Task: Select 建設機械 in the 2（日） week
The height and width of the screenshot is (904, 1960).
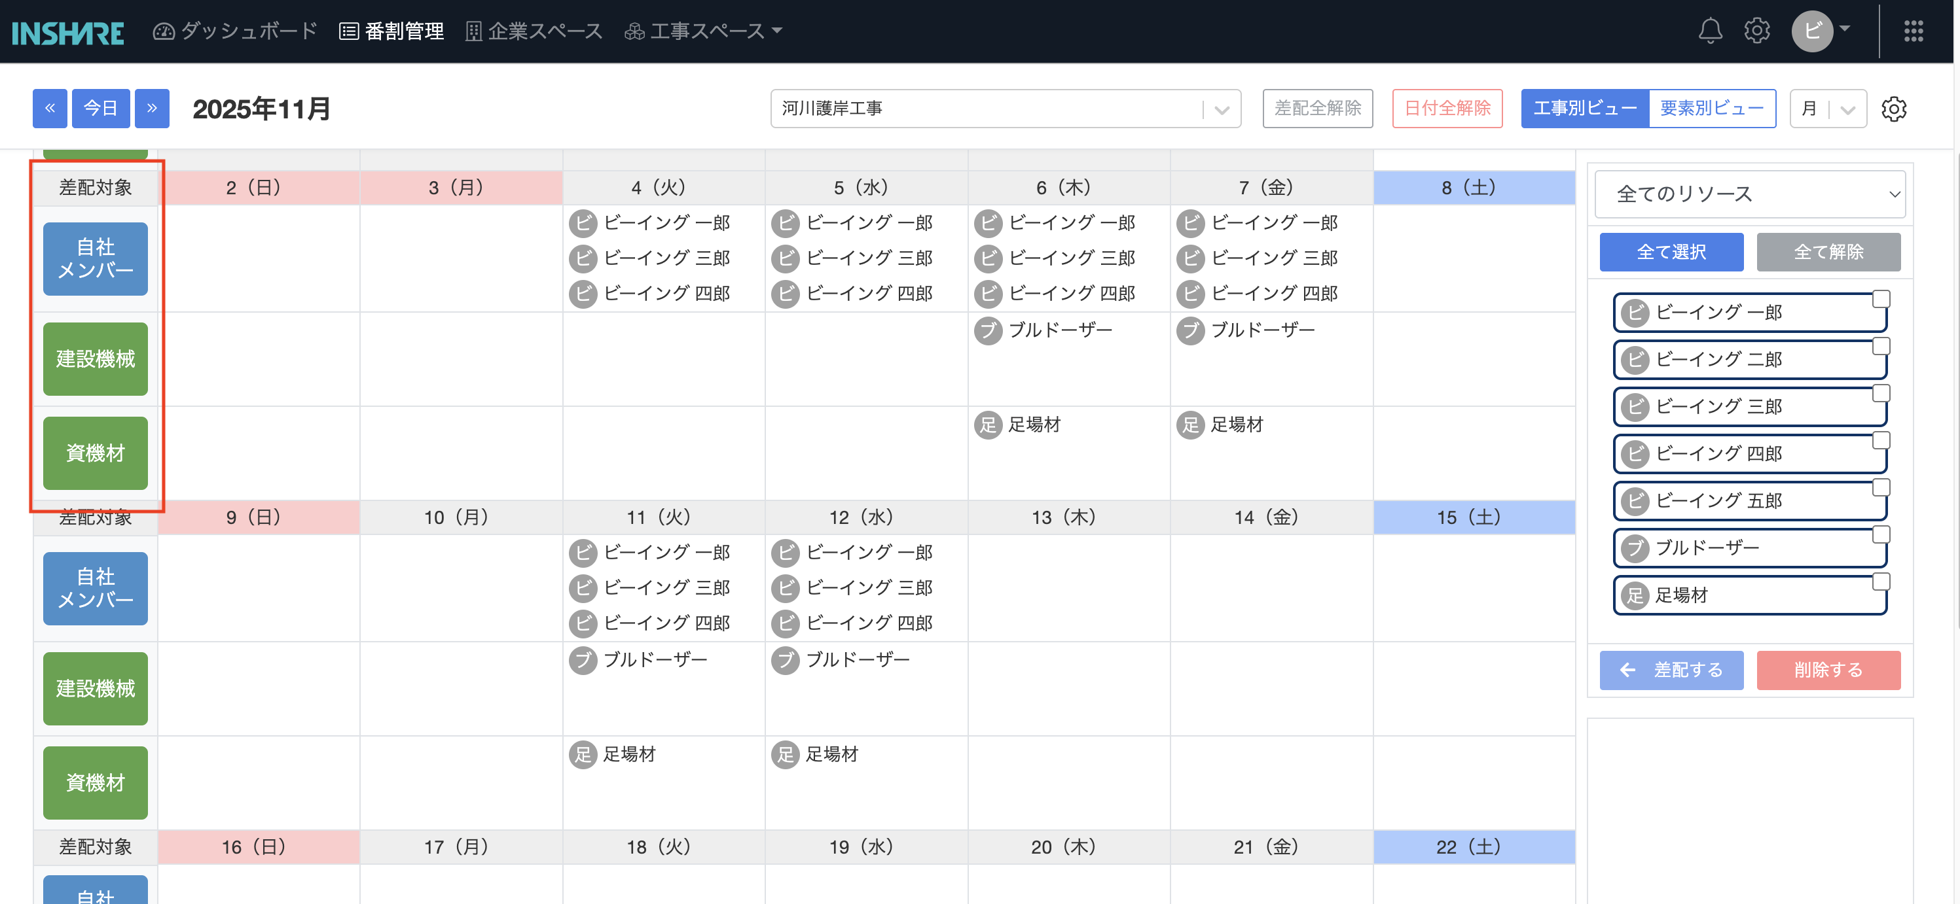Action: pos(95,359)
